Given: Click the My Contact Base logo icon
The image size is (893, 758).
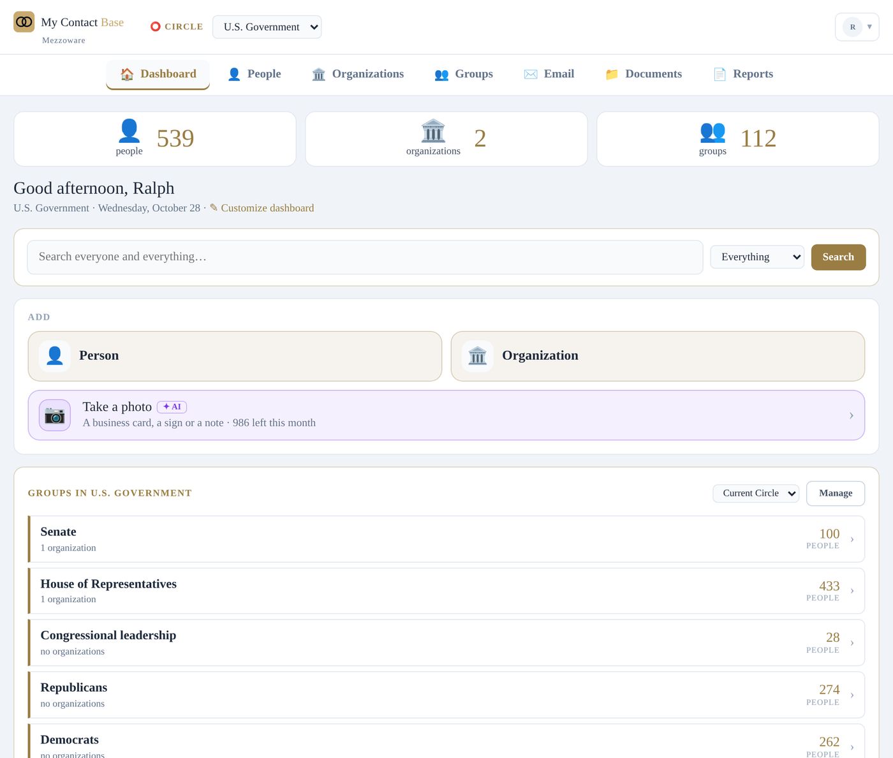Looking at the screenshot, I should 24,22.
